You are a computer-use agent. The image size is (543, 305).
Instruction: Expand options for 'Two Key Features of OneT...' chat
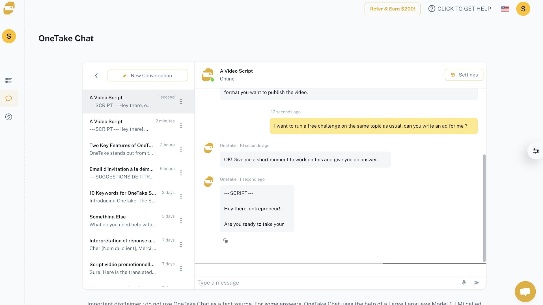coord(180,149)
